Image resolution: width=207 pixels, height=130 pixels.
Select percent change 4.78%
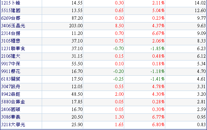158,86
